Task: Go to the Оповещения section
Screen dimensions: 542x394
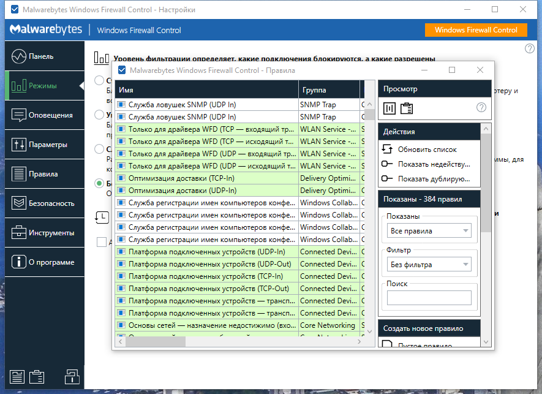Action: (x=45, y=115)
